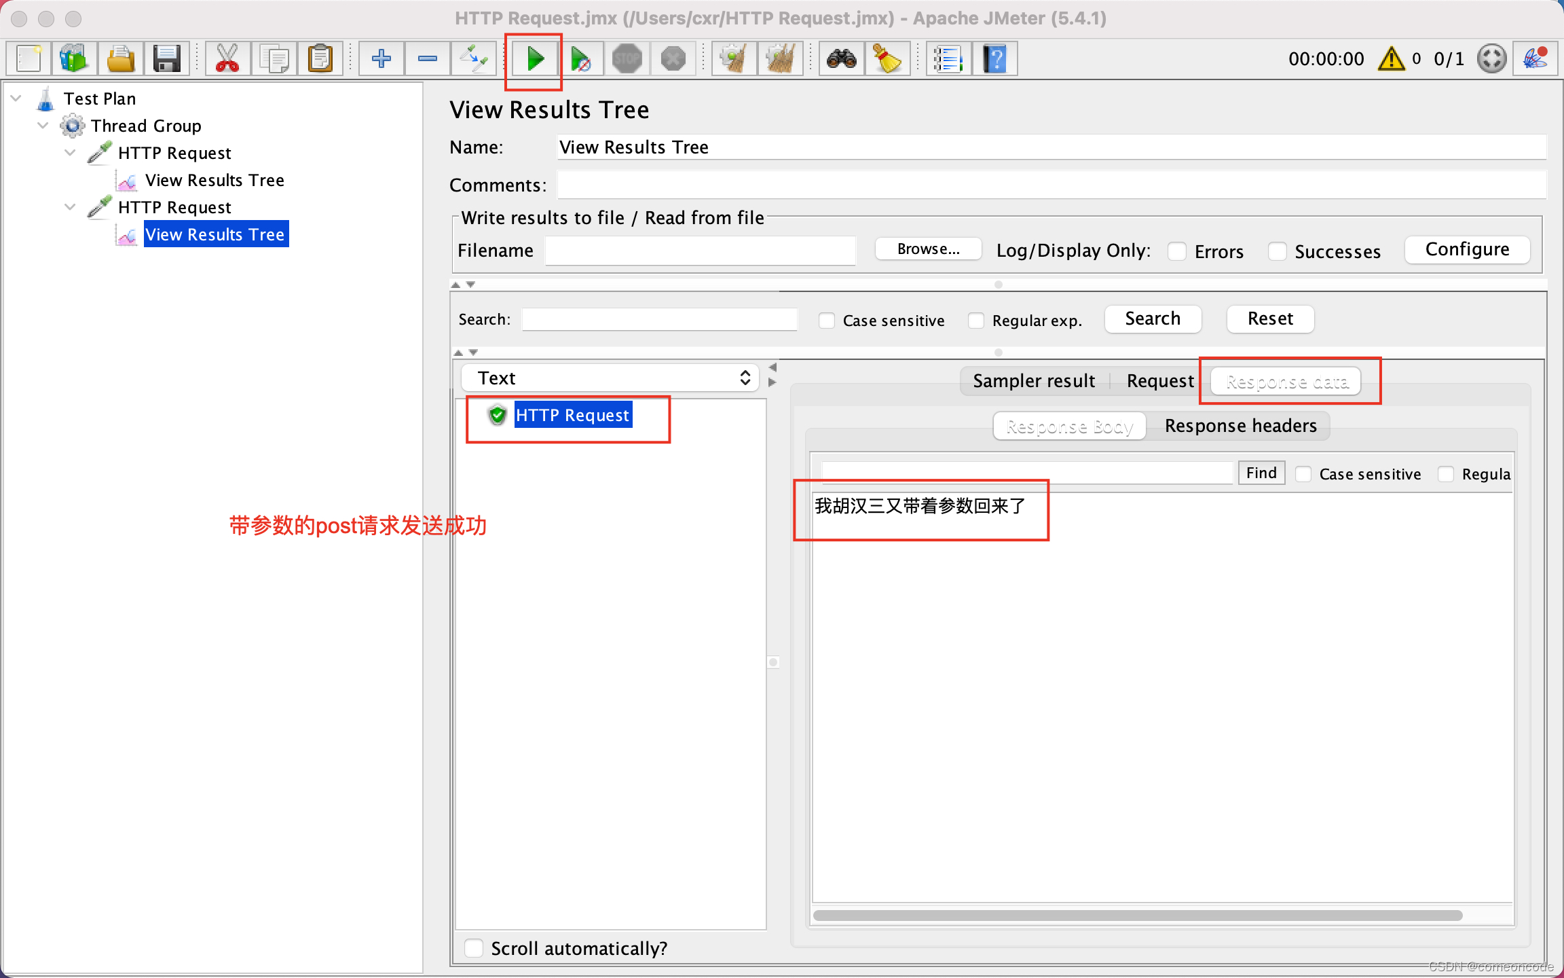Screen dimensions: 1564x978
Task: Click the Paste clipboard icon
Action: pyautogui.click(x=320, y=59)
